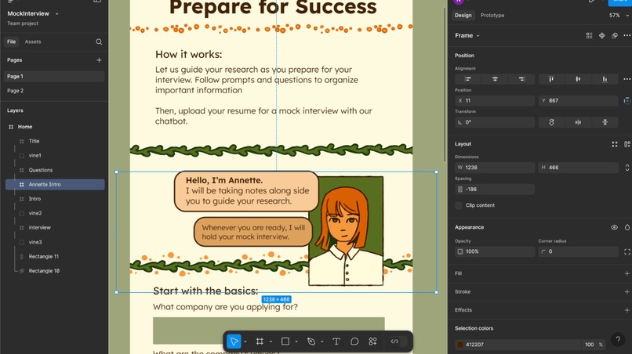The width and height of the screenshot is (632, 354).
Task: Toggle the Clip content checkbox
Action: click(459, 205)
